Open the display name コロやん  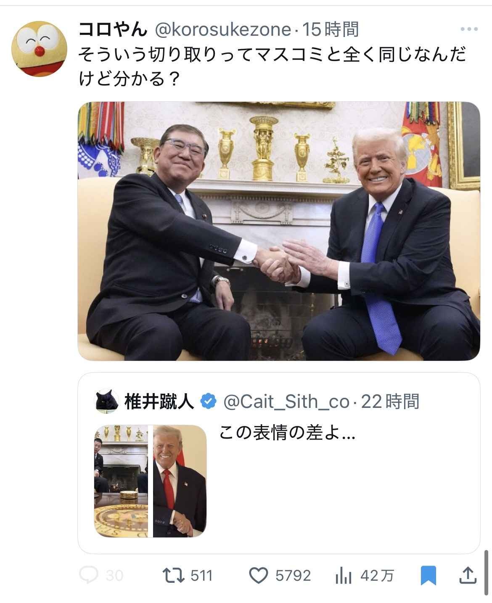click(x=114, y=29)
